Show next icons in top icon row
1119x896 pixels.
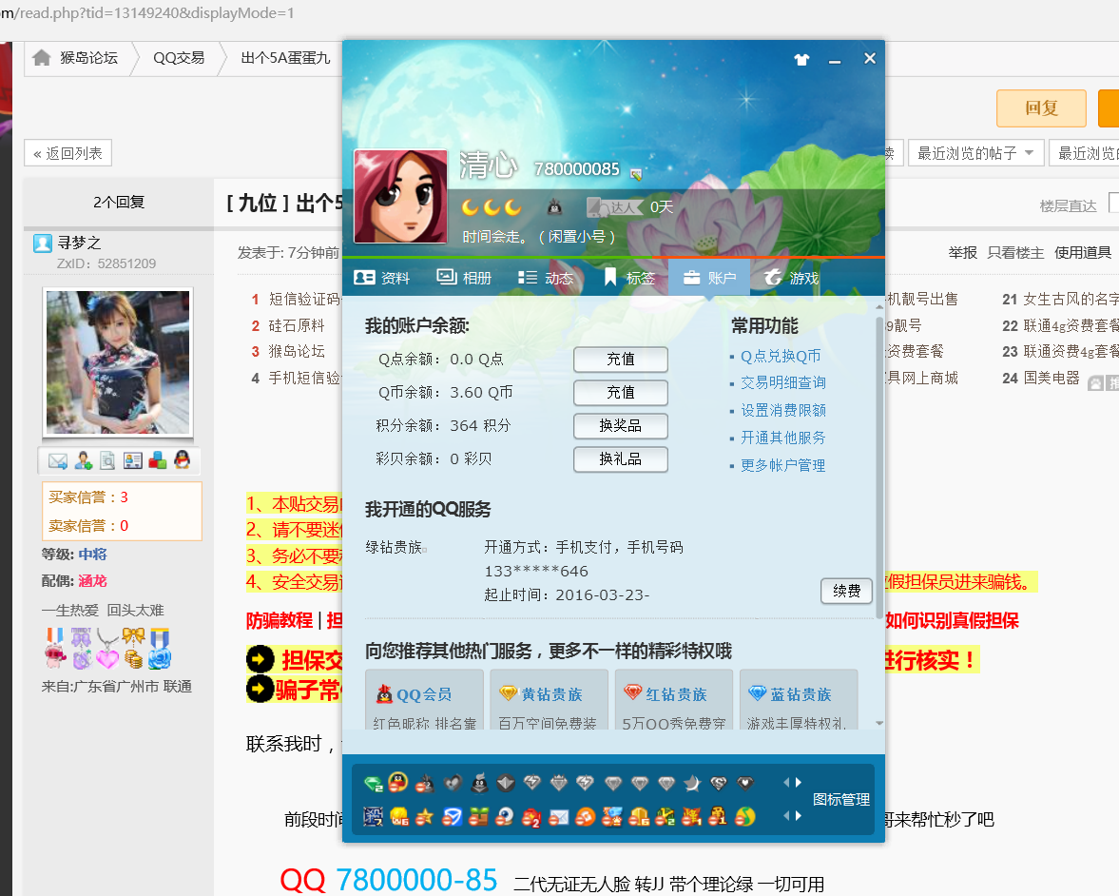click(799, 783)
